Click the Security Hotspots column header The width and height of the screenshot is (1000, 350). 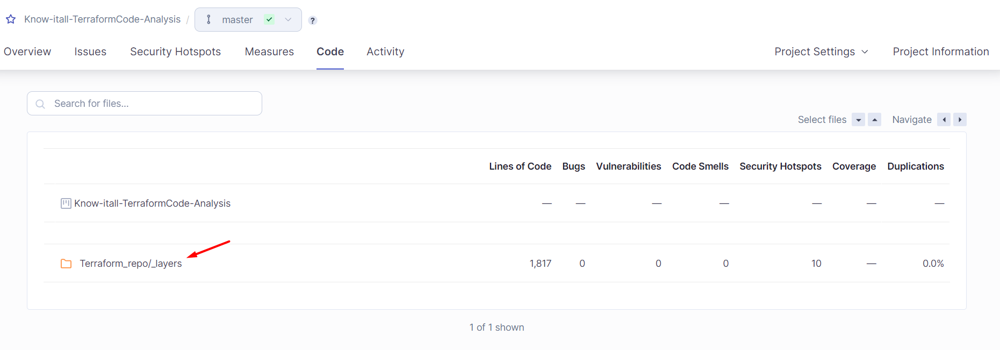[780, 166]
